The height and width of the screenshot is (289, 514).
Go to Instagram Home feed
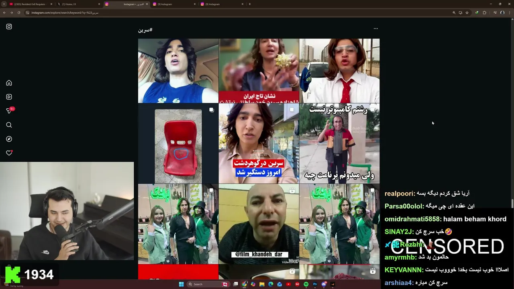(x=9, y=83)
